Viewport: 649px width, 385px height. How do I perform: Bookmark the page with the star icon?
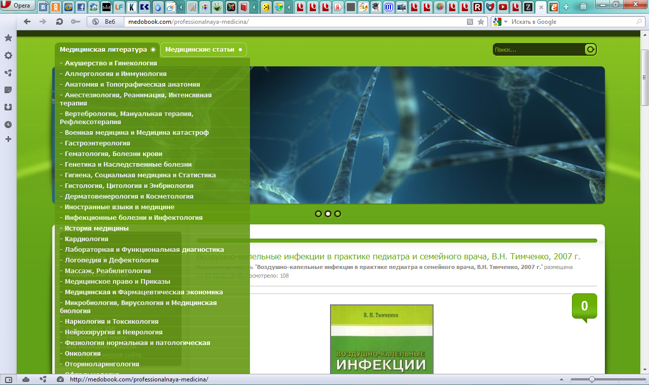point(481,22)
